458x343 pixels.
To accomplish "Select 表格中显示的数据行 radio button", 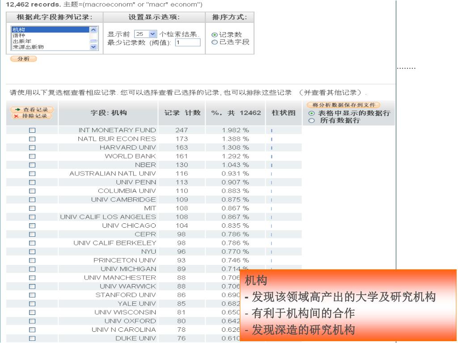I will click(312, 113).
